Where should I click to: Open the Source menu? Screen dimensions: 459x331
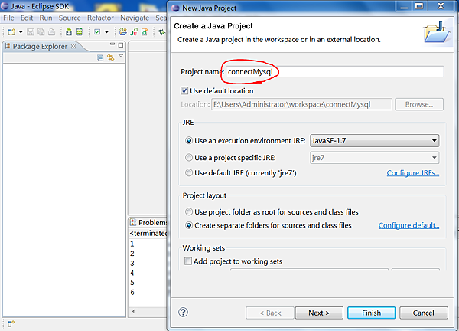(x=70, y=18)
